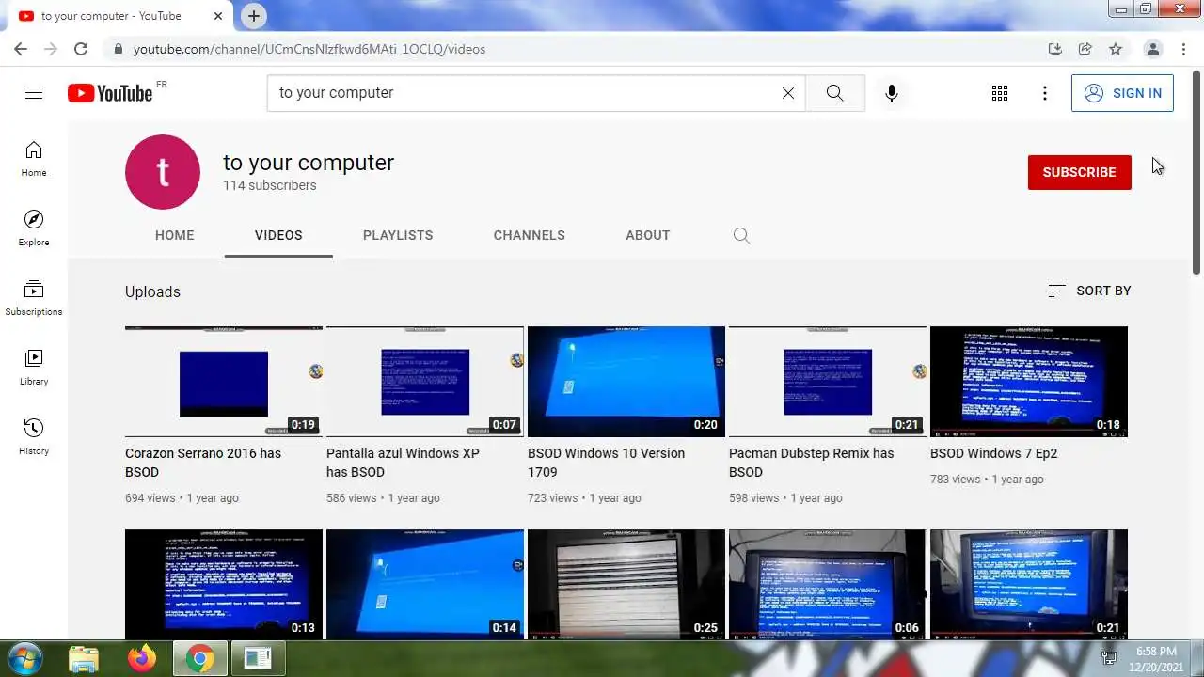Click the 0:21 Pacman Dubstep thumbnail
This screenshot has height=677, width=1204.
(x=828, y=382)
